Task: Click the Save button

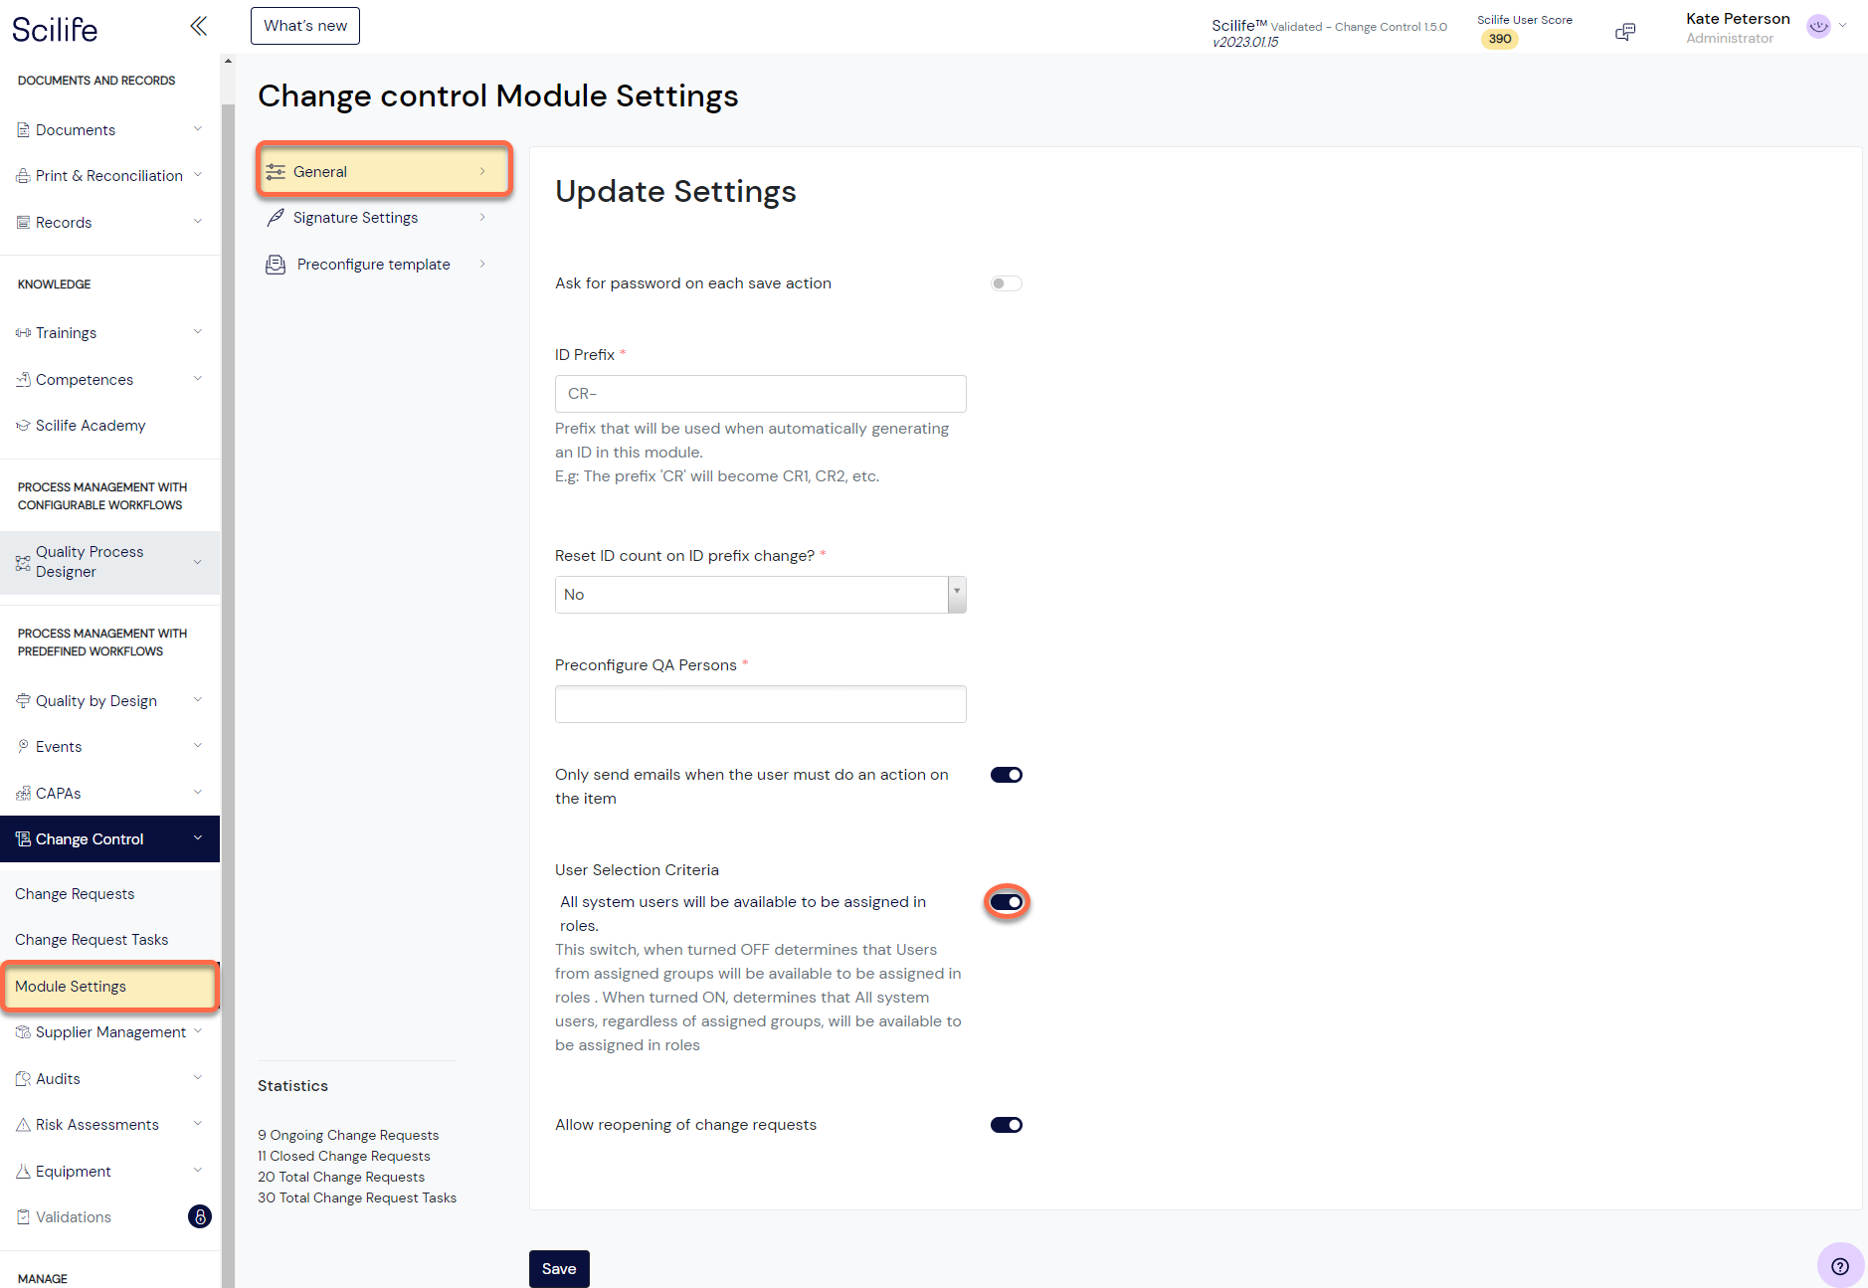Action: 559,1269
